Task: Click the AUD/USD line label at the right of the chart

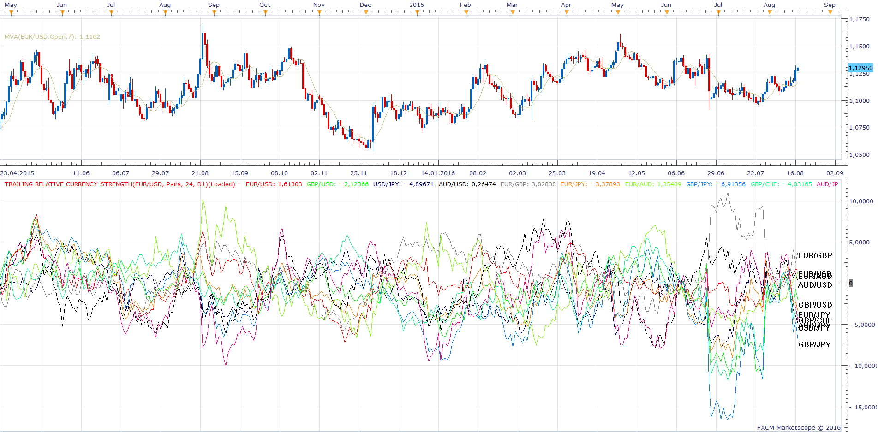Action: pyautogui.click(x=815, y=285)
